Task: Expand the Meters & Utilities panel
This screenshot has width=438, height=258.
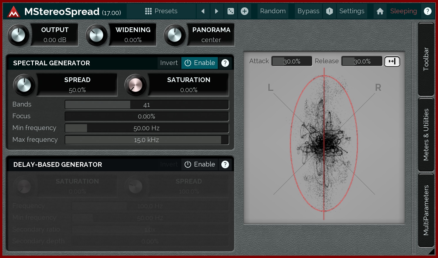Action: point(426,134)
